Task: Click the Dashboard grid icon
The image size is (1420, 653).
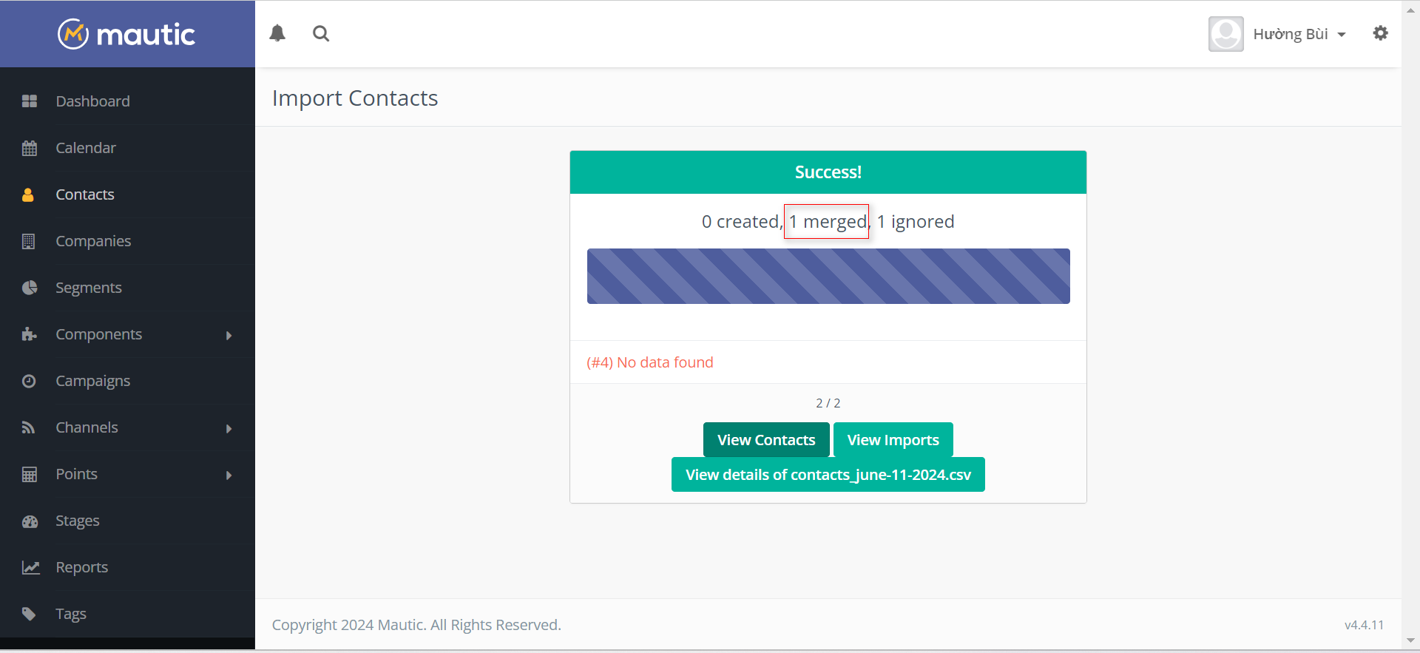Action: pos(30,101)
